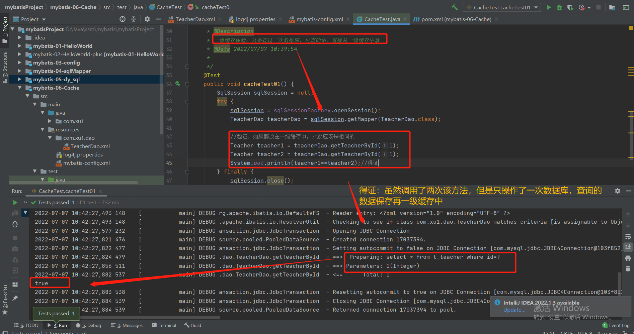The height and width of the screenshot is (334, 634).
Task: Toggle the 1: Project side tool window button
Action: (5, 29)
